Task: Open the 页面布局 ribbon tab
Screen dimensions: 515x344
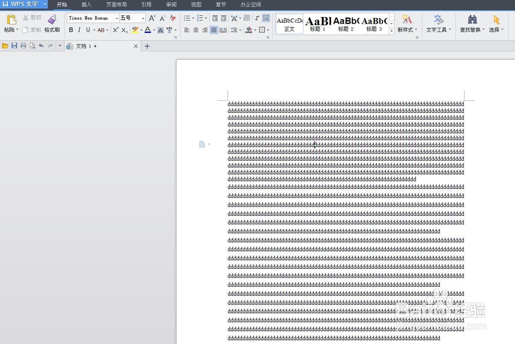Action: point(116,5)
